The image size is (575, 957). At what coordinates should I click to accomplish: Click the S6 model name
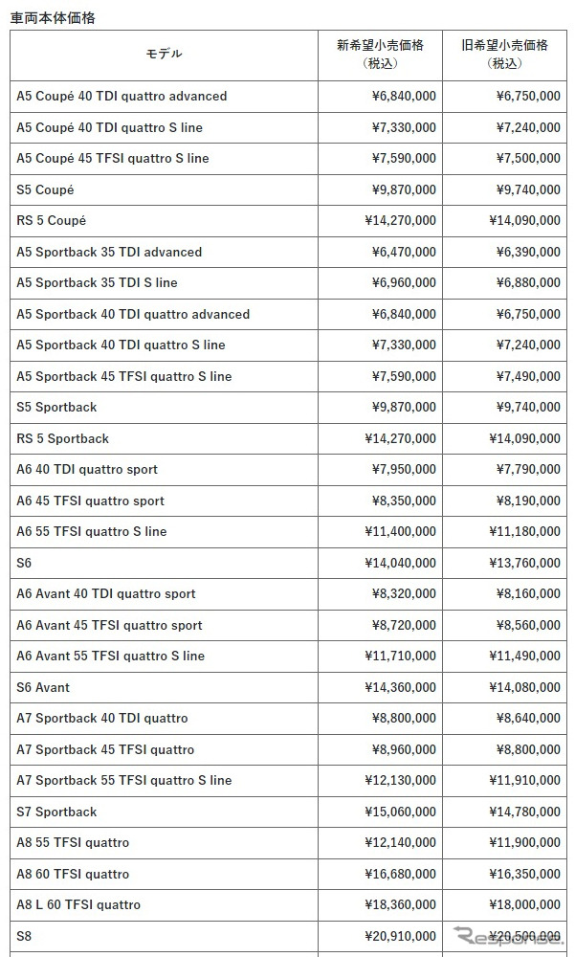pos(24,563)
